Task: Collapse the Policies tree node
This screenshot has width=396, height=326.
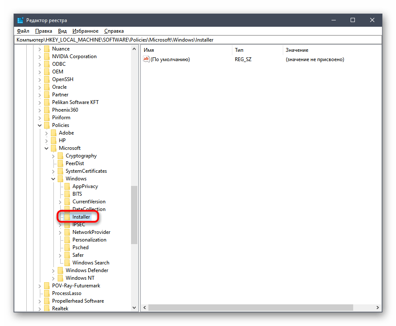Action: (x=40, y=126)
